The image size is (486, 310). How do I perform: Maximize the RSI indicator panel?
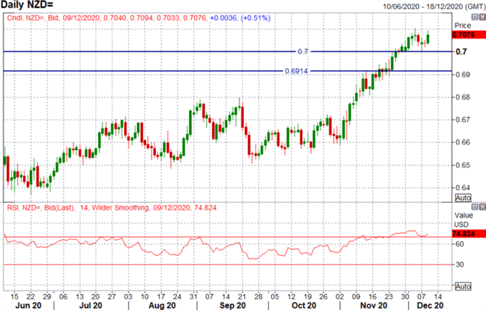[x=475, y=207]
